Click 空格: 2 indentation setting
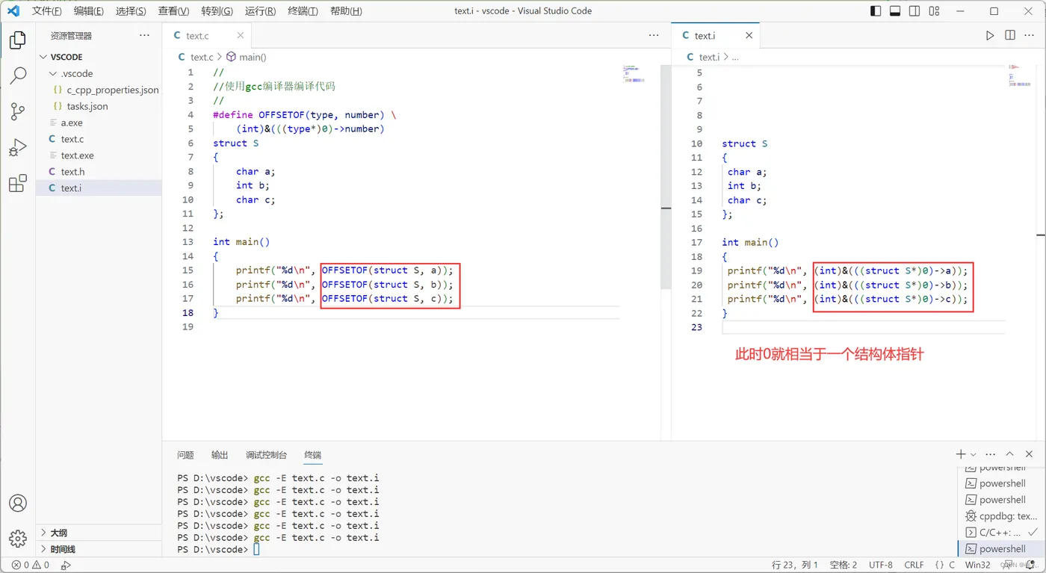 click(844, 565)
